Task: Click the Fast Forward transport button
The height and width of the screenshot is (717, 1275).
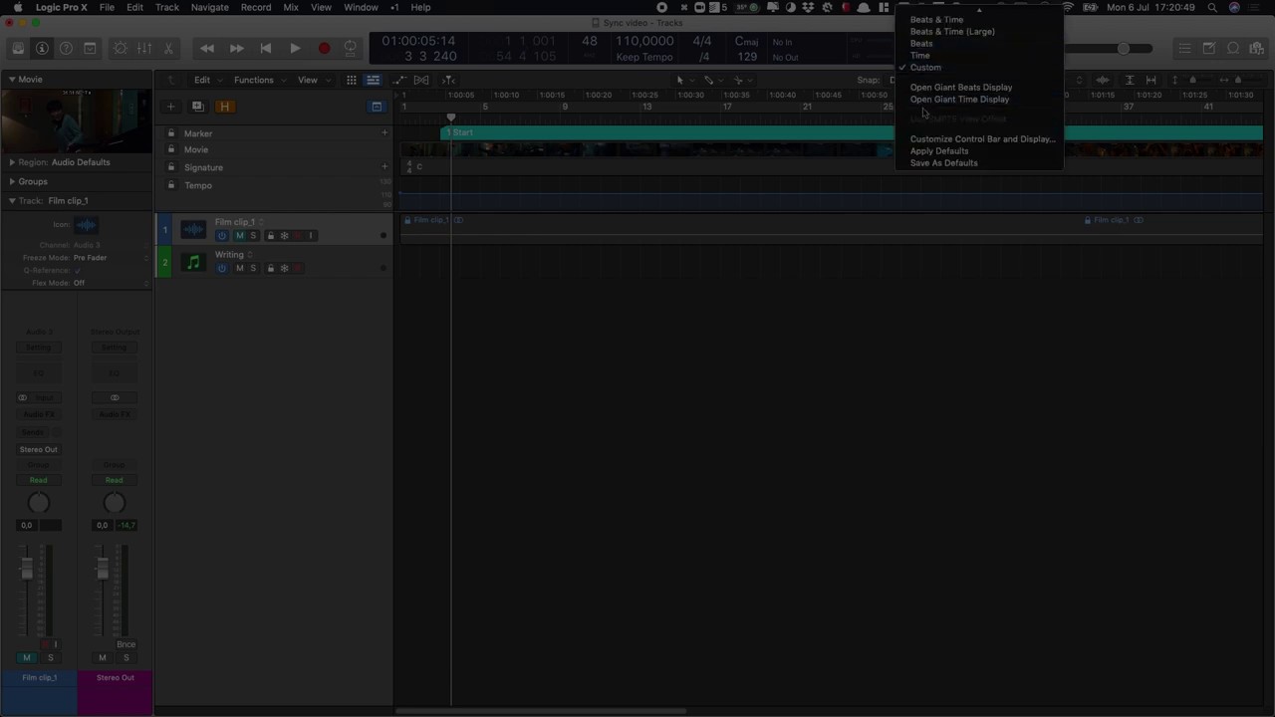Action: click(236, 48)
